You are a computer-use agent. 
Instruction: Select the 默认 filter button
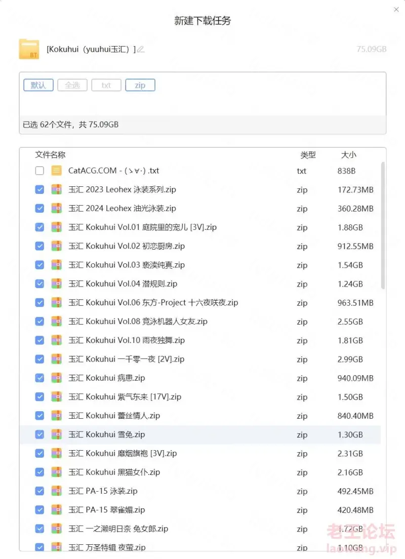(x=38, y=85)
